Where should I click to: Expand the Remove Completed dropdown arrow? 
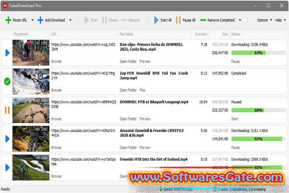point(240,20)
